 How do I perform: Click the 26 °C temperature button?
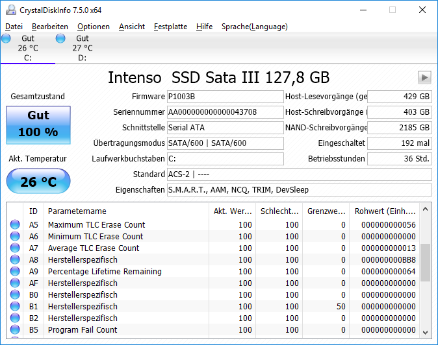point(38,181)
